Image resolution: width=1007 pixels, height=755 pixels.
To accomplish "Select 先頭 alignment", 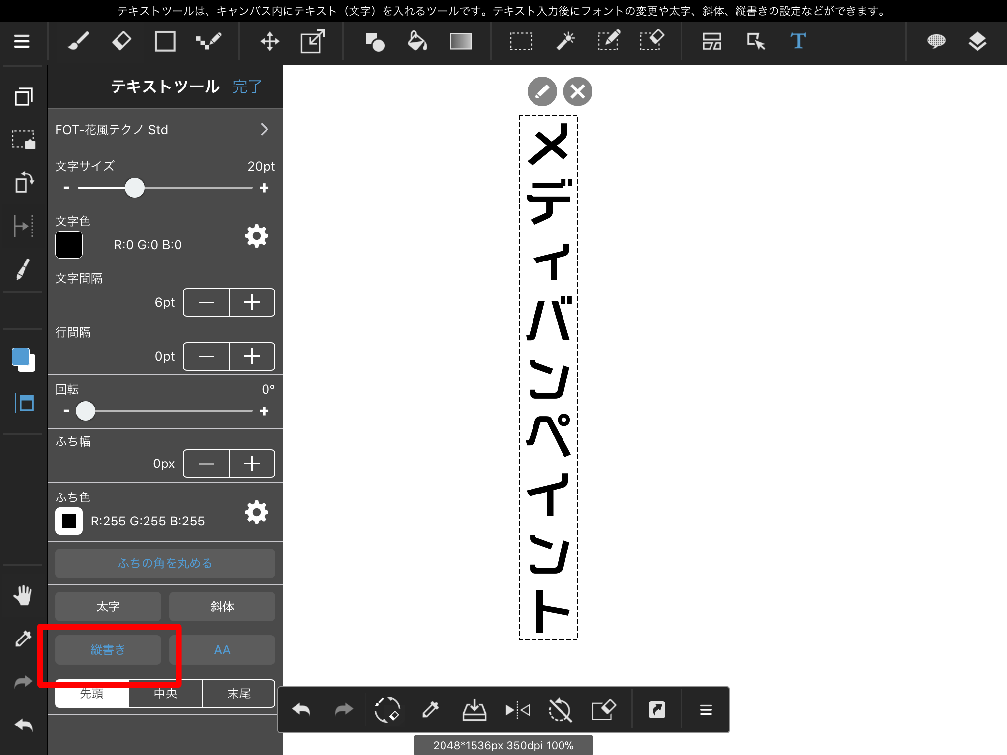I will (x=92, y=694).
